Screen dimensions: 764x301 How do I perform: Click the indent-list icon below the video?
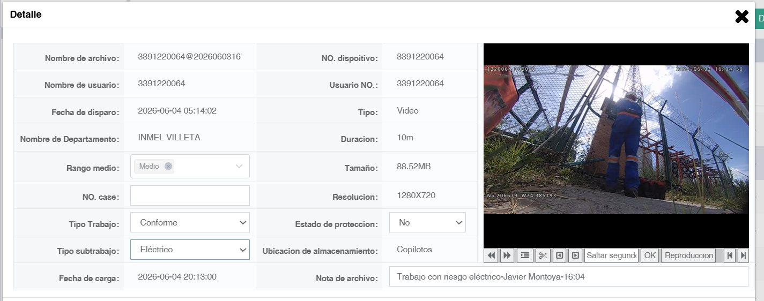click(x=525, y=255)
